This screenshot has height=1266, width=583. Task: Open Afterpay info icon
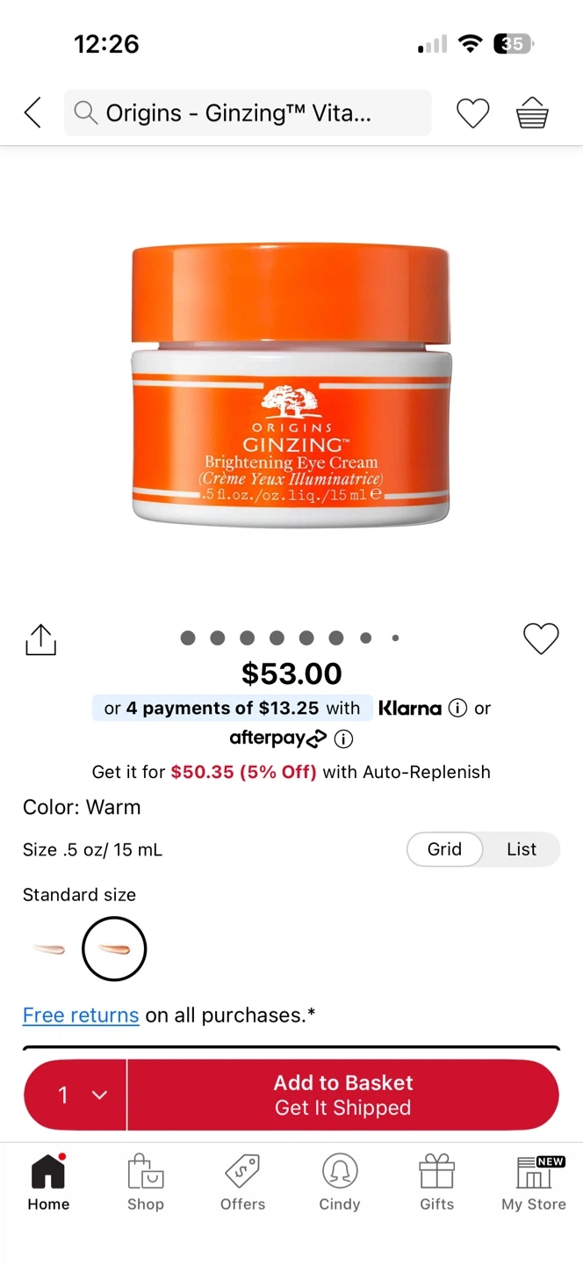(x=343, y=738)
